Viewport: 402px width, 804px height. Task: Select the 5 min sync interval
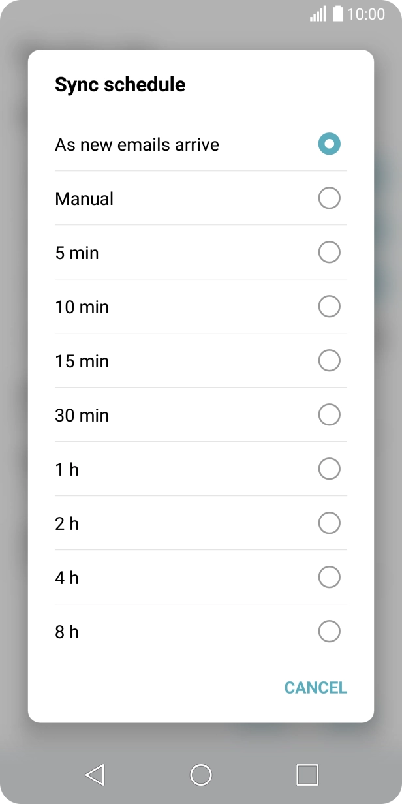click(x=329, y=252)
